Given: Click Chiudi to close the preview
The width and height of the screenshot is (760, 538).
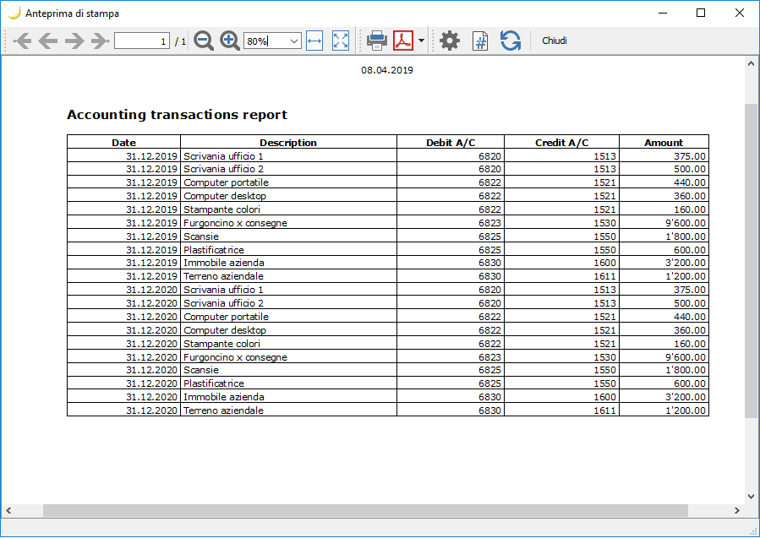Looking at the screenshot, I should pyautogui.click(x=555, y=41).
